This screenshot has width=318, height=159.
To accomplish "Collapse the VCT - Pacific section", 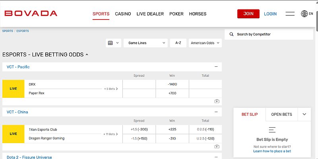I will (216, 67).
